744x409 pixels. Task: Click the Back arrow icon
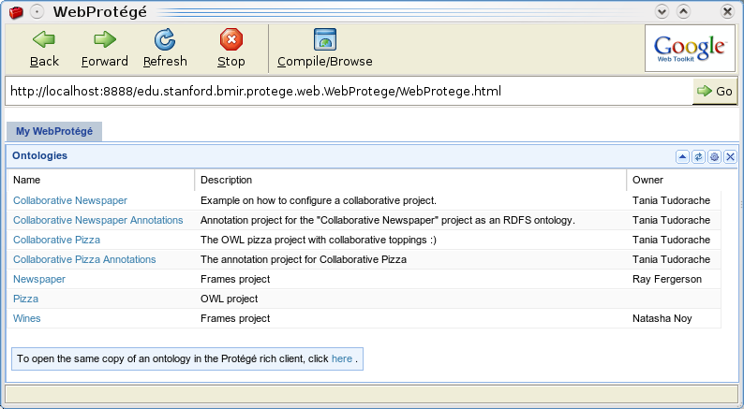[x=44, y=39]
